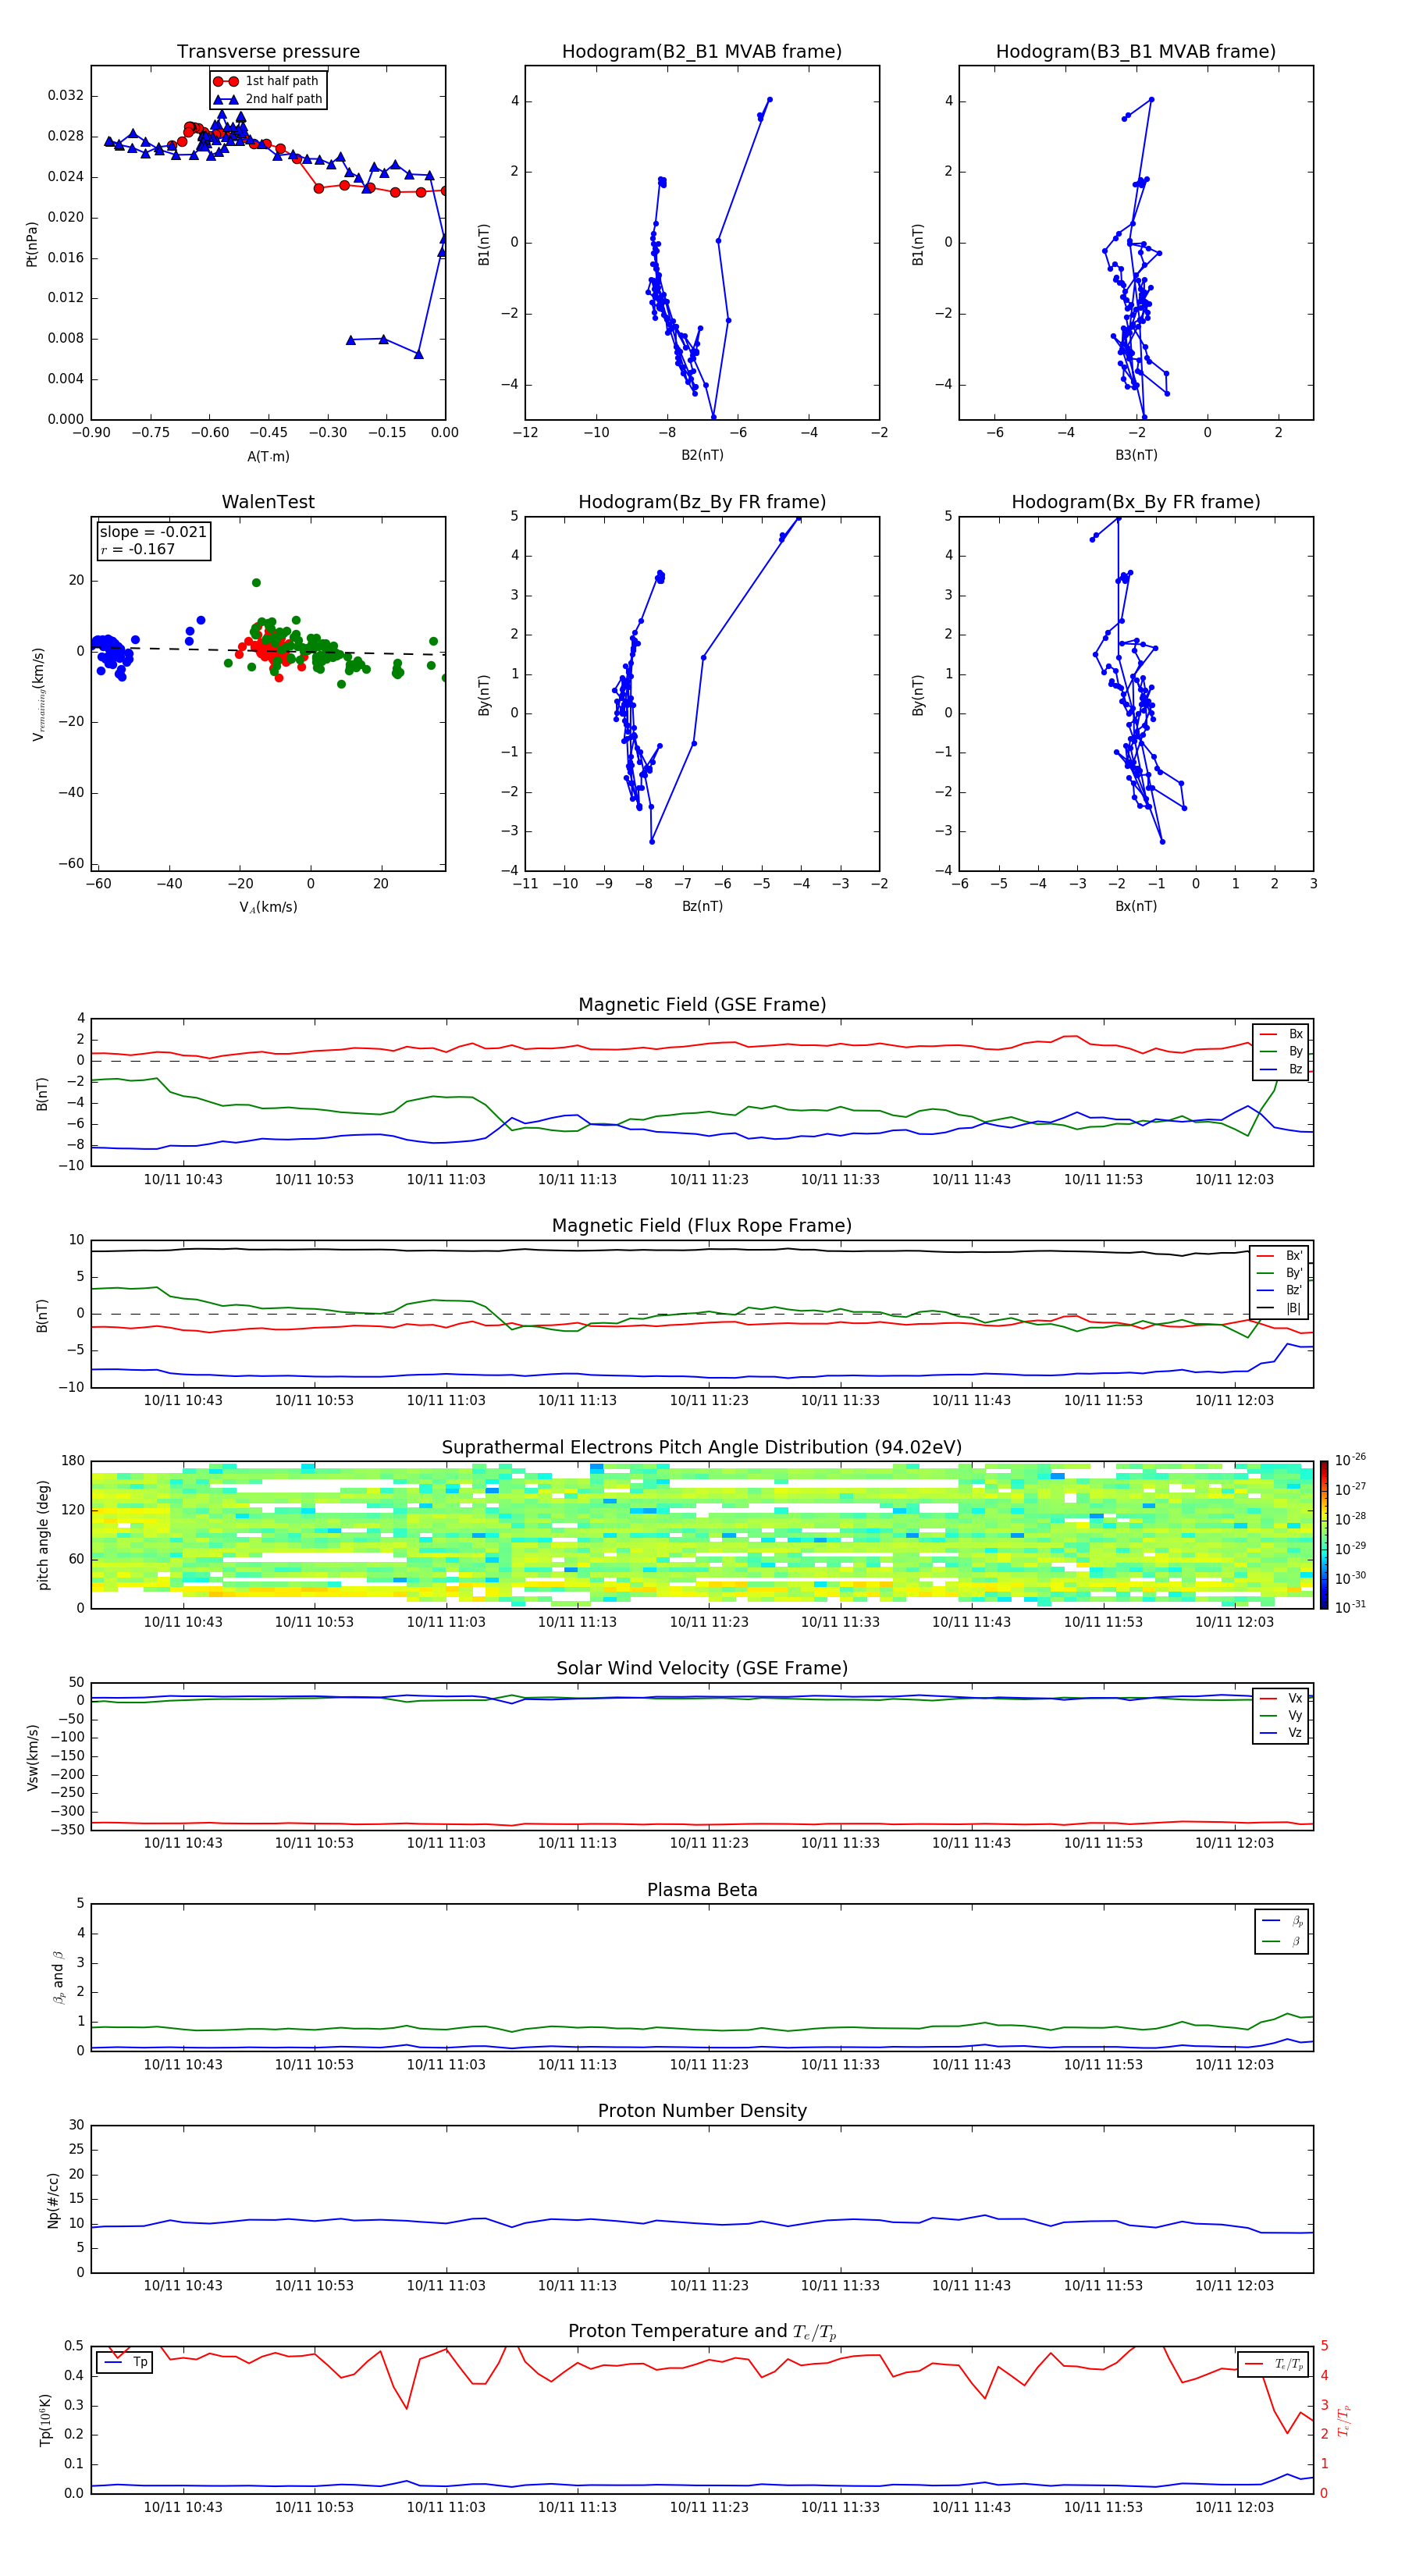Image resolution: width=1405 pixels, height=2576 pixels.
Task: Click the 'Transverse pressure' plot title
Action: (x=268, y=52)
